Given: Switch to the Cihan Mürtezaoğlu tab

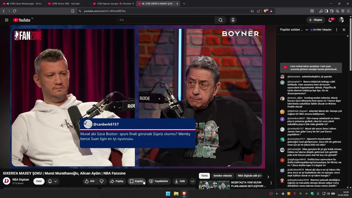Looking at the screenshot, I should coord(23,4).
